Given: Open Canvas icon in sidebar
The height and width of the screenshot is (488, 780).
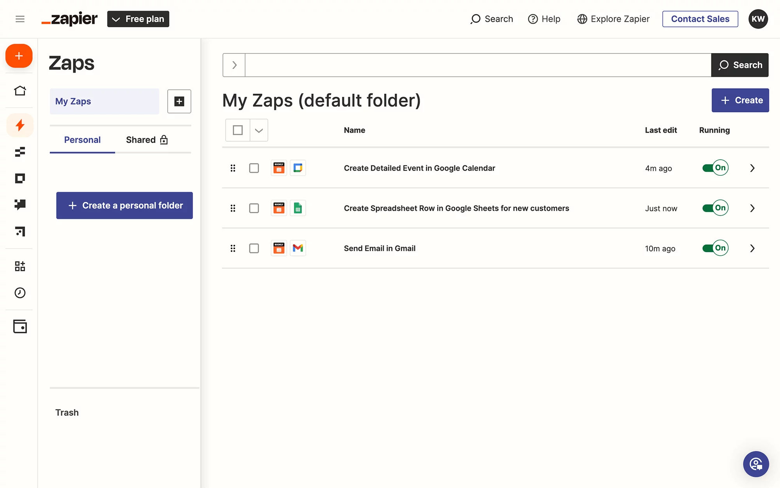Looking at the screenshot, I should (20, 232).
